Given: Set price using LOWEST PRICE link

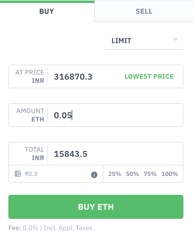Looking at the screenshot, I should [149, 77].
